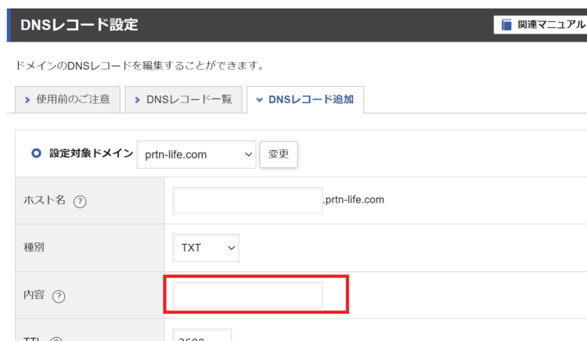Image resolution: width=587 pixels, height=341 pixels.
Task: Focus the ホスト名 input field
Action: click(247, 200)
